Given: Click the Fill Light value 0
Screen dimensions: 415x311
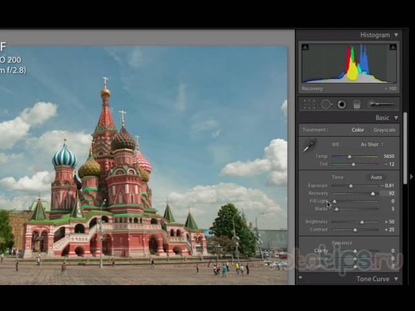Looking at the screenshot, I should point(393,201).
